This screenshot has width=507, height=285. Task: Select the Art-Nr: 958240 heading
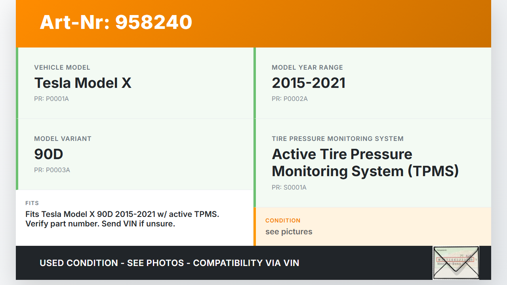tap(116, 22)
